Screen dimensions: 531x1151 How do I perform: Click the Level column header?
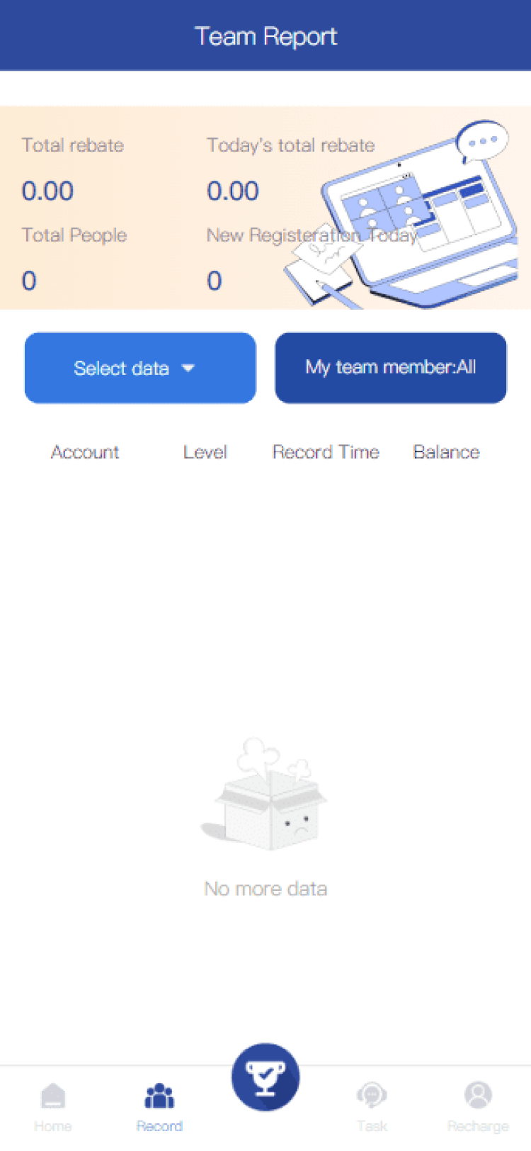tap(205, 452)
